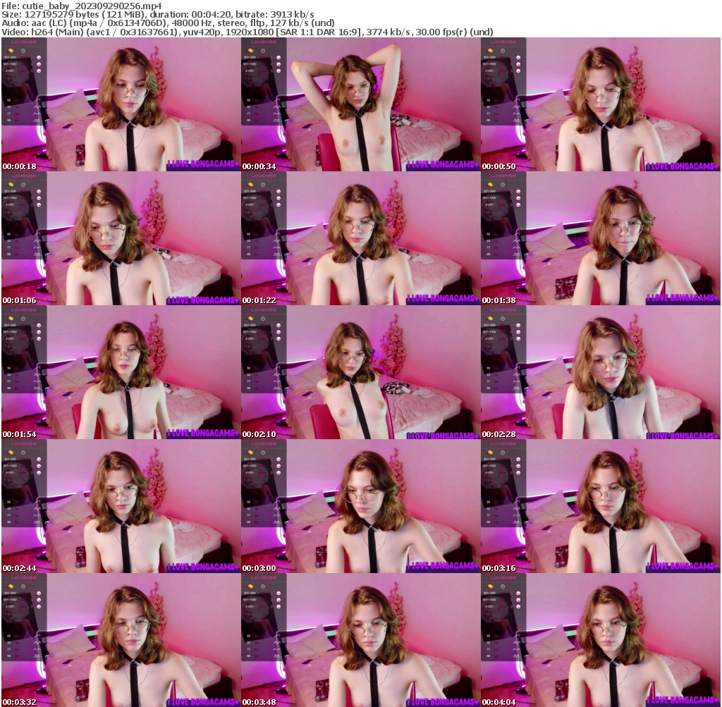Click the clock timer icon beside the coin
This screenshot has height=707, width=722.
point(23,51)
